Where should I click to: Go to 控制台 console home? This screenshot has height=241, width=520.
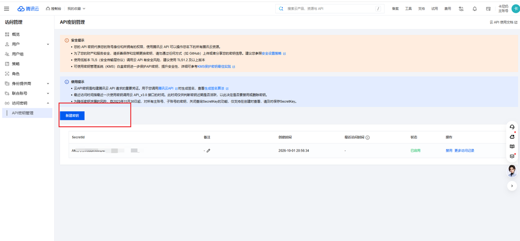pyautogui.click(x=54, y=9)
